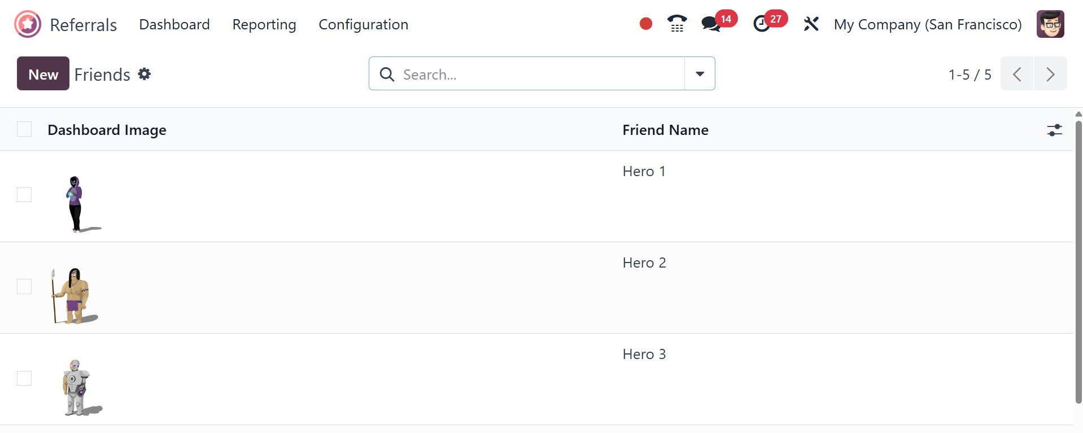Screen dimensions: 1083x433
Task: Open the Configuration menu
Action: (363, 24)
